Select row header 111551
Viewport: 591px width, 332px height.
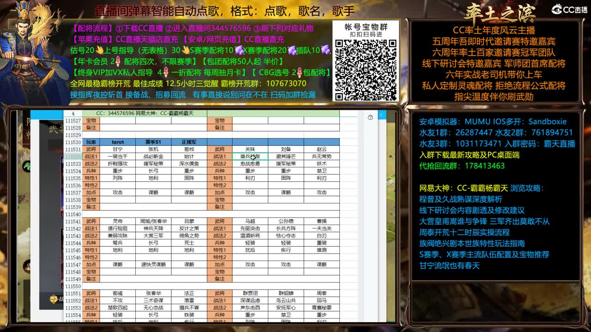click(x=73, y=293)
